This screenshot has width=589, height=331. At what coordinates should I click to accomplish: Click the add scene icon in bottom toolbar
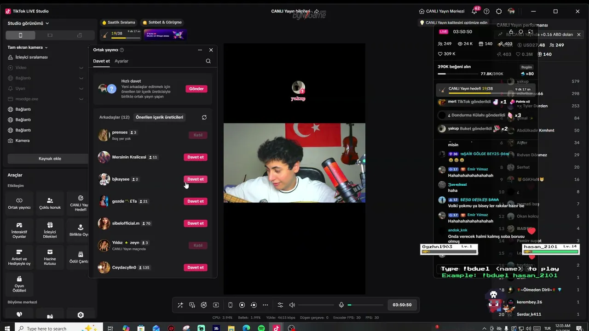pos(216,305)
